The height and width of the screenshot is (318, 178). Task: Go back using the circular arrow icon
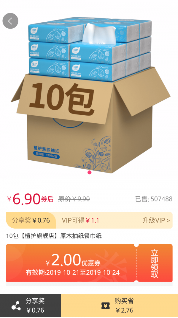[10, 21]
